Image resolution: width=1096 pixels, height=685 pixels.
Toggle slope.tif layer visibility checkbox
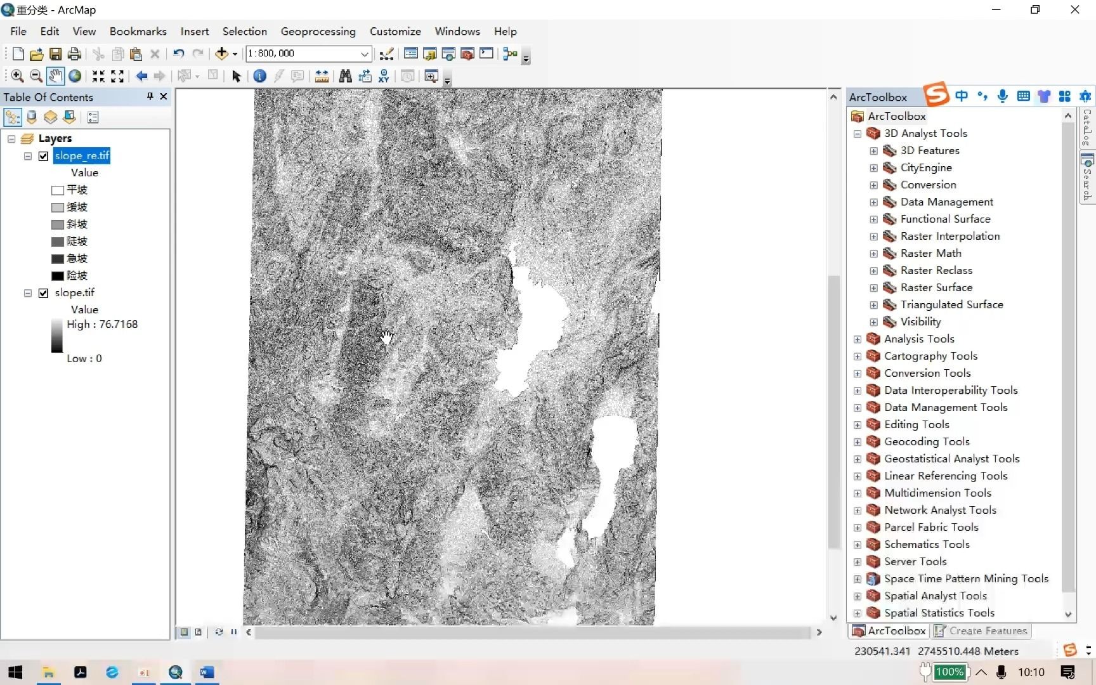click(x=43, y=293)
